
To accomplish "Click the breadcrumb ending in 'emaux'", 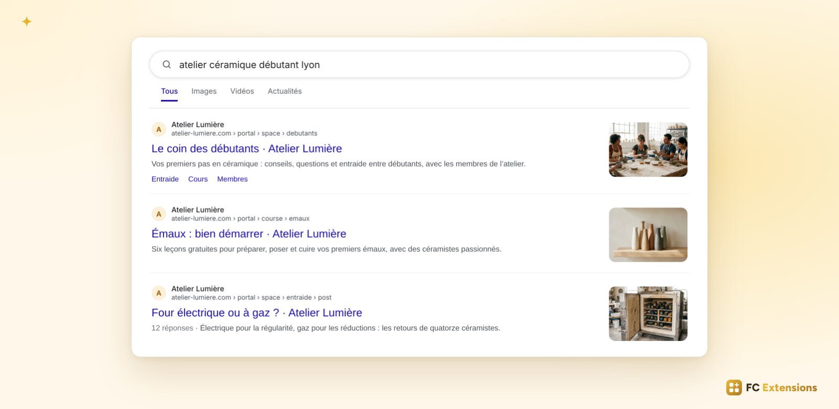I will click(x=240, y=219).
